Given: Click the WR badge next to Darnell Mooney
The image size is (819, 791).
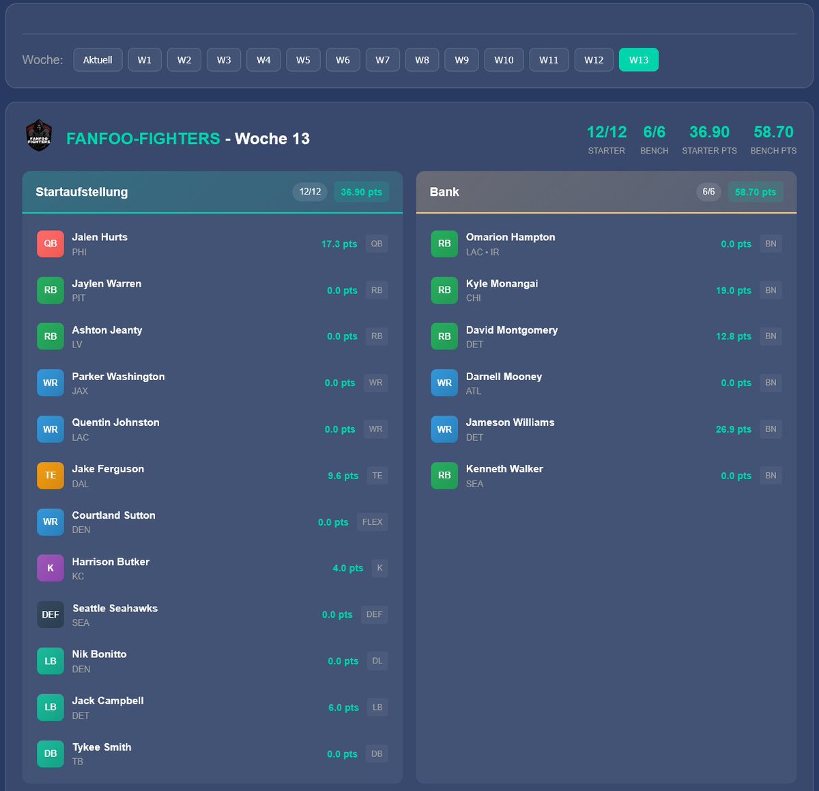Looking at the screenshot, I should pos(444,383).
